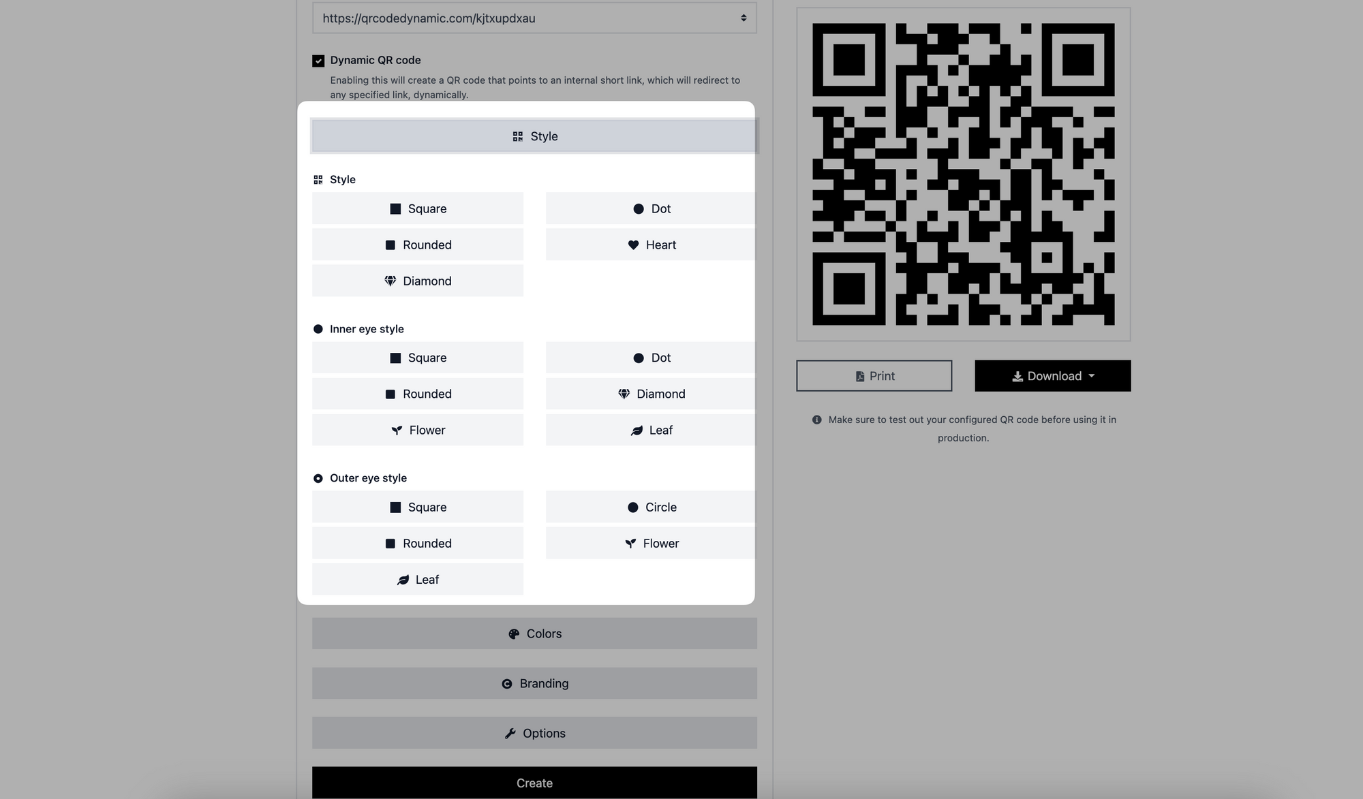The height and width of the screenshot is (799, 1363).
Task: Select the Flower outer eye style
Action: pos(652,543)
